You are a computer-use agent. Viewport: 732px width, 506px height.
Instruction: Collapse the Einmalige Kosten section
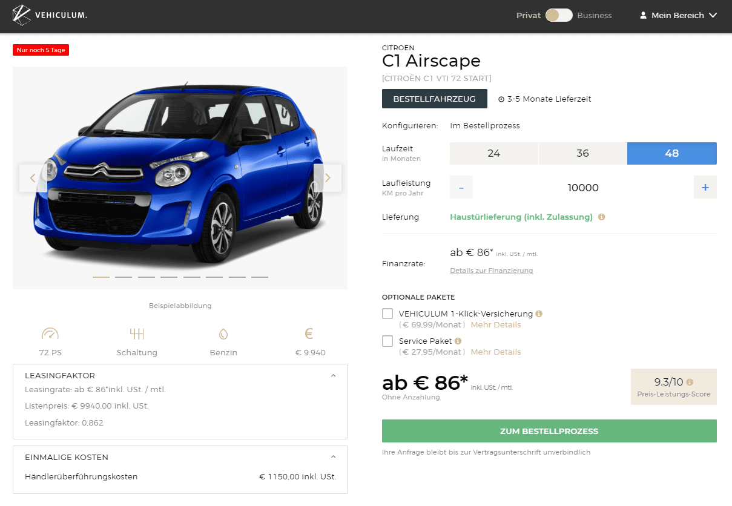333,457
